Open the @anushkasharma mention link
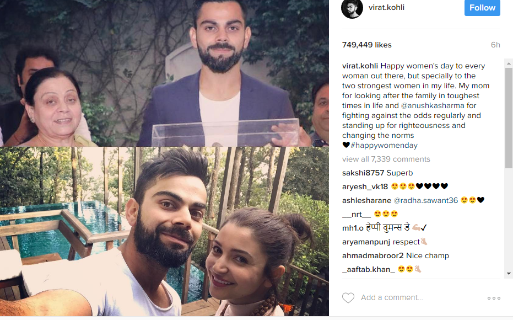The height and width of the screenshot is (320, 513). pyautogui.click(x=433, y=105)
